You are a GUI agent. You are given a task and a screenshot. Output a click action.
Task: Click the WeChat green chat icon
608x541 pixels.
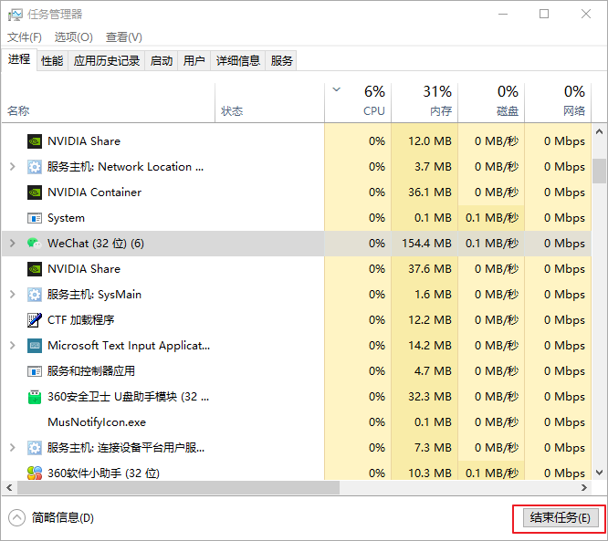click(x=35, y=244)
